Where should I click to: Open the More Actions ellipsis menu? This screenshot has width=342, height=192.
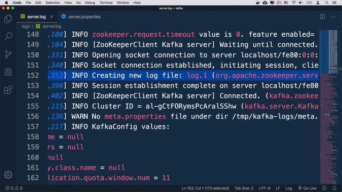(333, 17)
